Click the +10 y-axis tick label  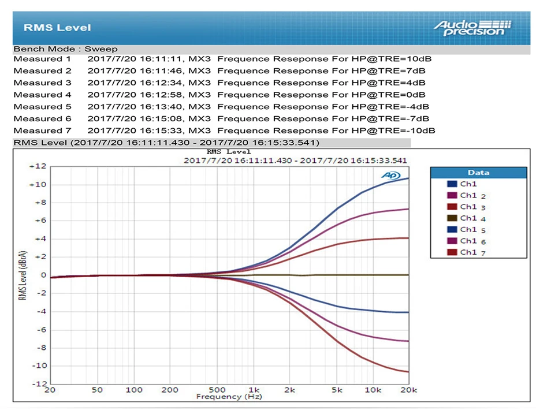38,185
